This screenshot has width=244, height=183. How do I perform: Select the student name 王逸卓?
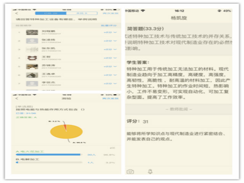(x=48, y=74)
